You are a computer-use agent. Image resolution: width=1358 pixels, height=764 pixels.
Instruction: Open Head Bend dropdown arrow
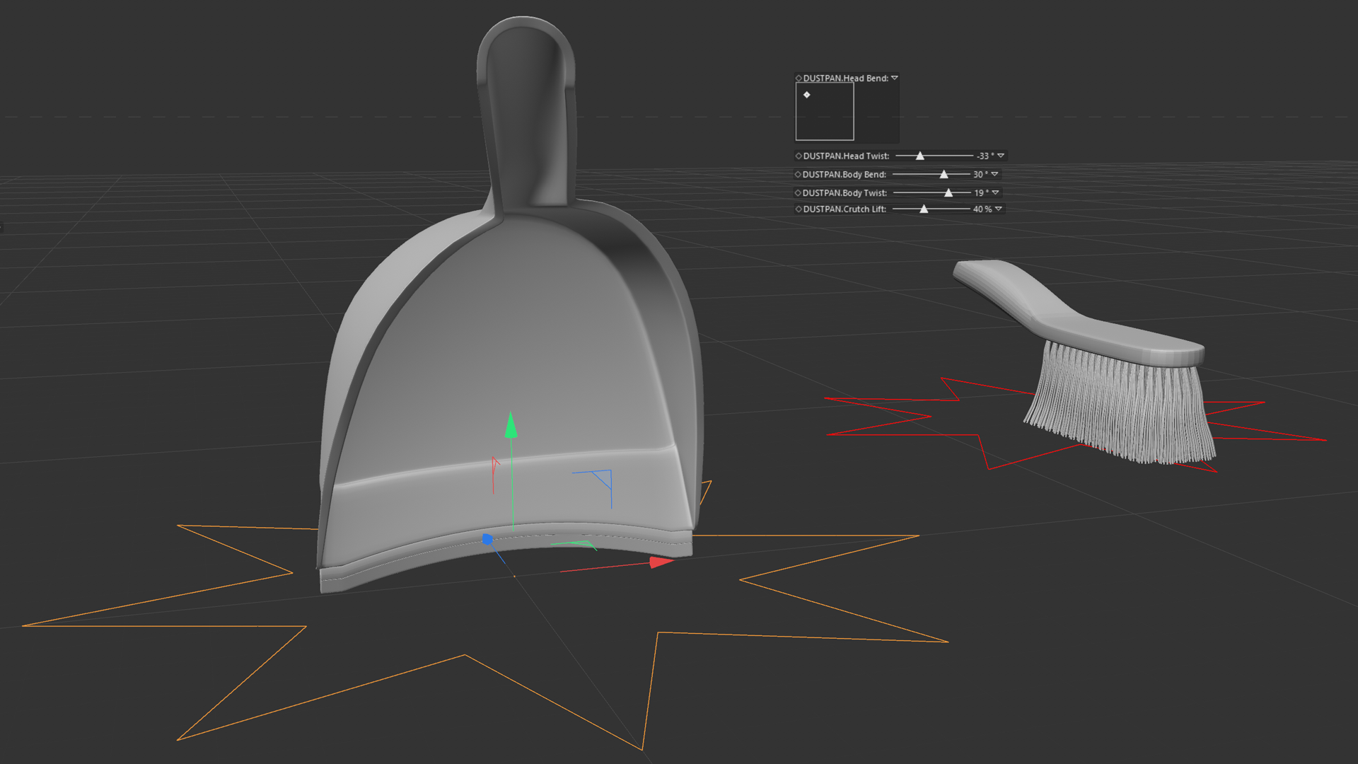(x=895, y=78)
